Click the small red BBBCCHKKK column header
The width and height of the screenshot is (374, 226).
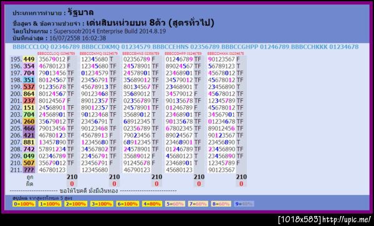click(x=226, y=54)
